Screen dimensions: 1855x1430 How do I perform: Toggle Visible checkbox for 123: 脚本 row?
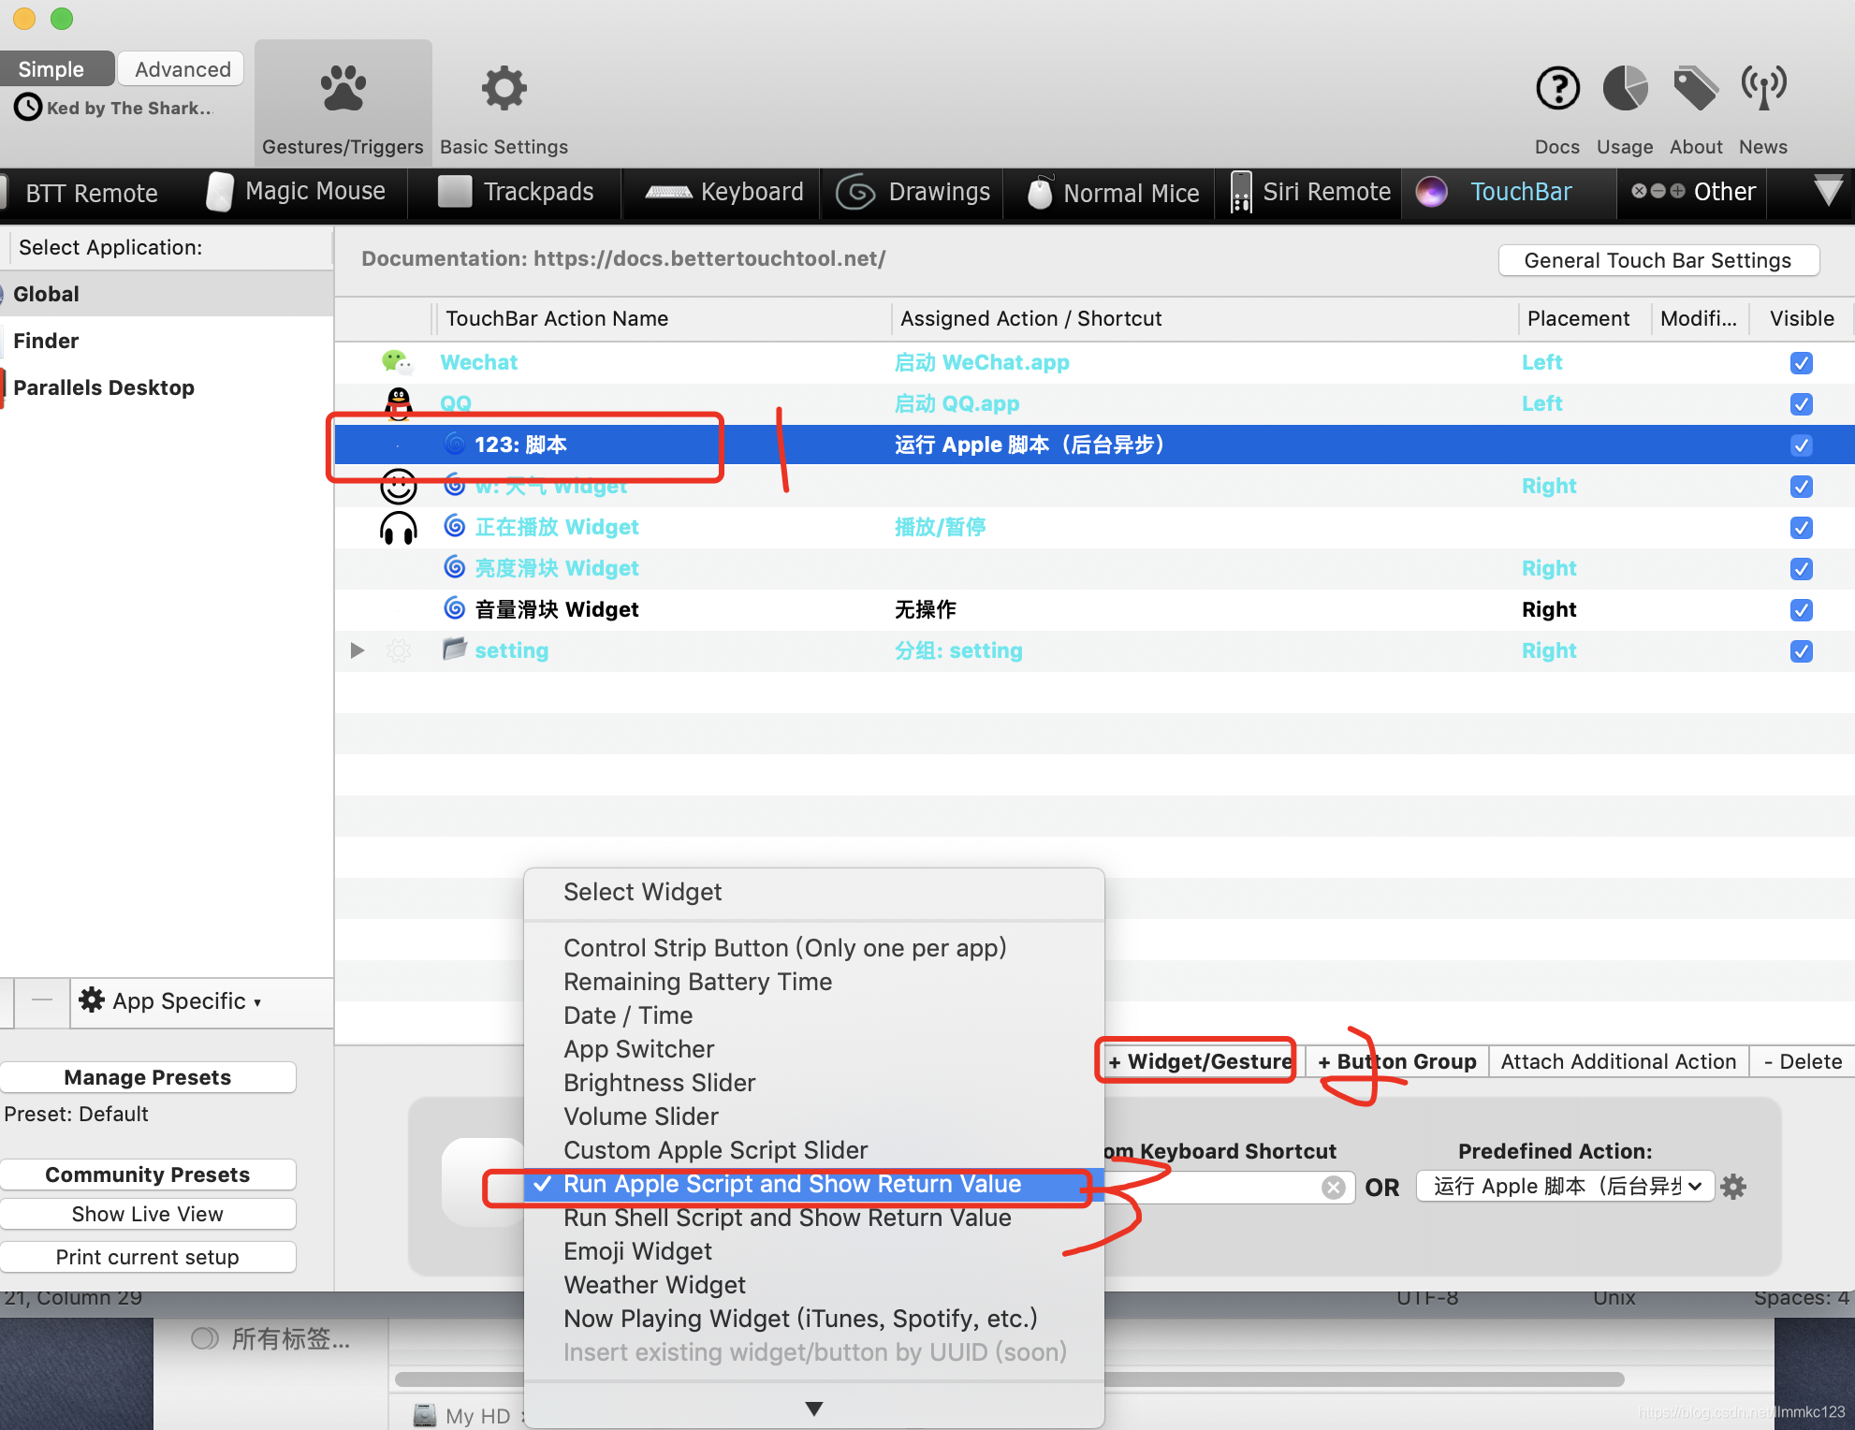(x=1802, y=445)
